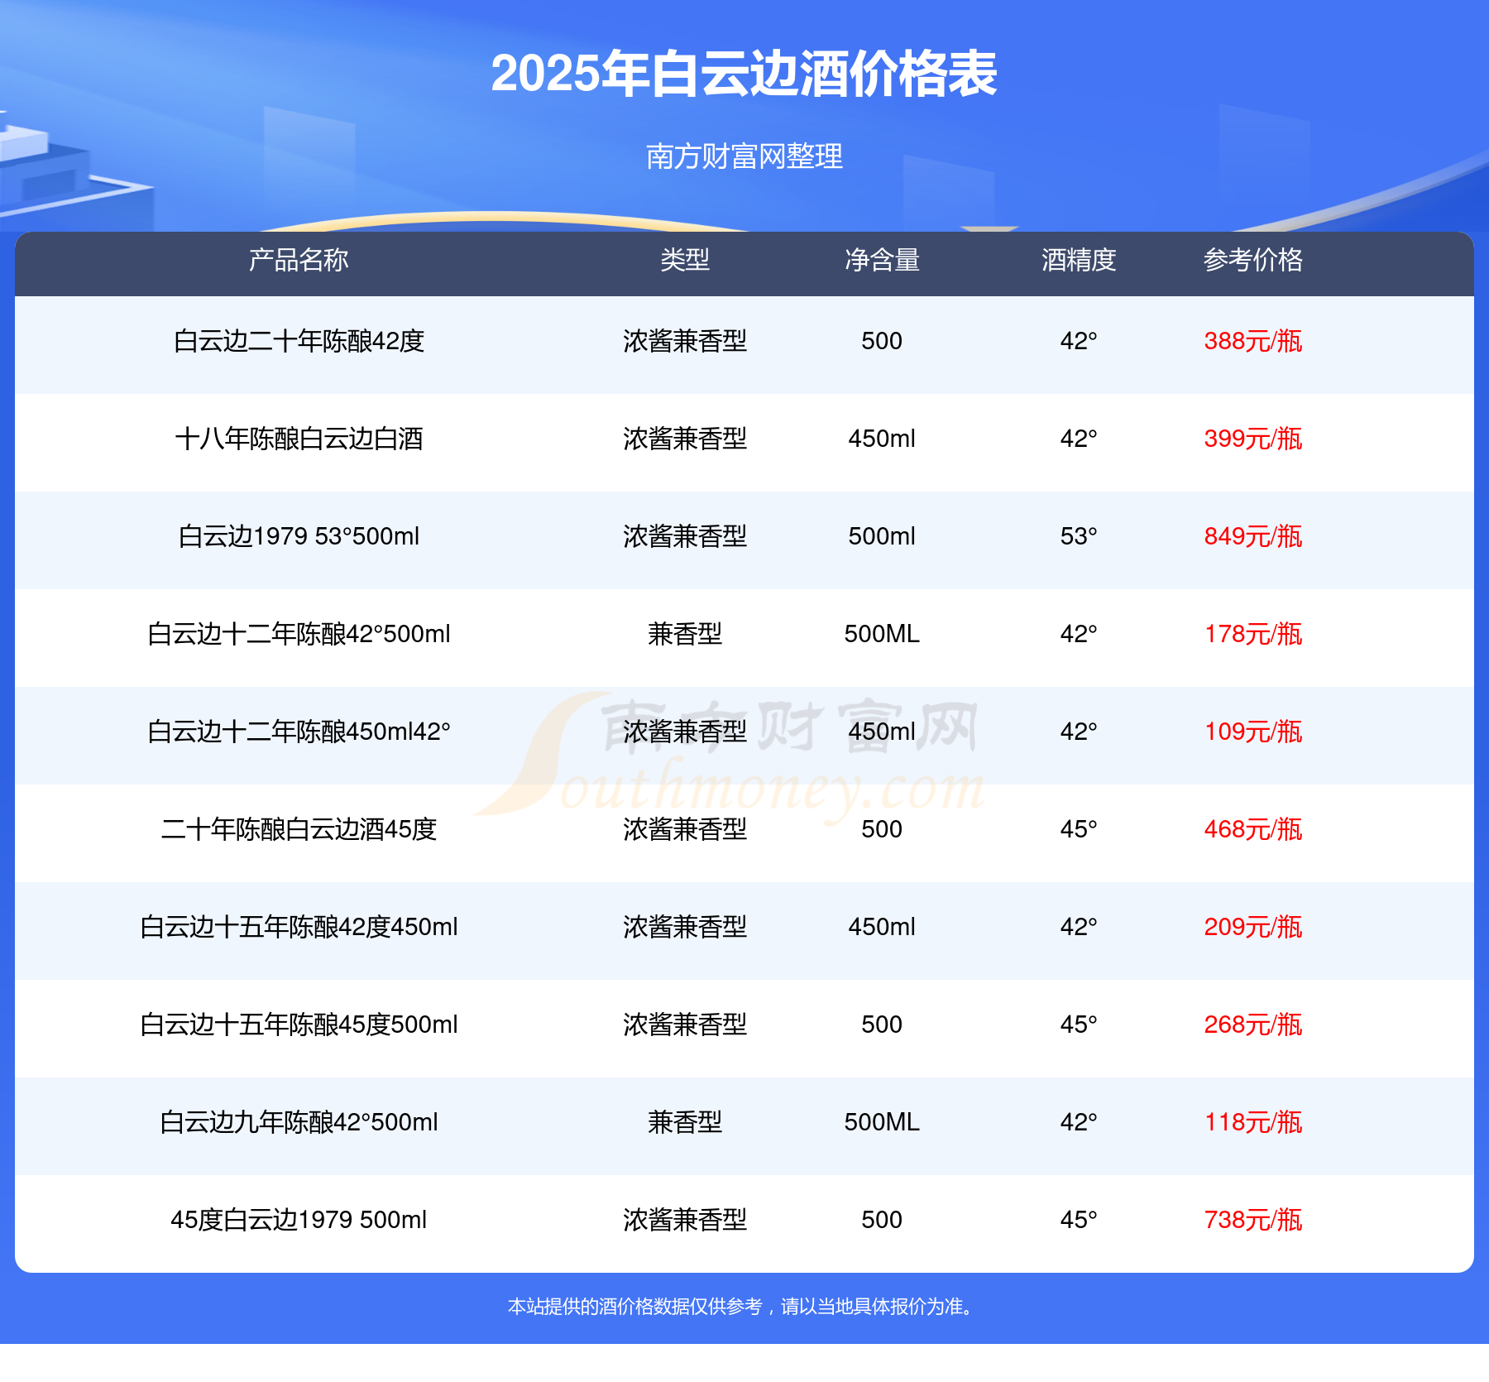Click 浓酱兼香型 in 45度白云边1979 row
The height and width of the screenshot is (1382, 1489).
click(x=685, y=1220)
